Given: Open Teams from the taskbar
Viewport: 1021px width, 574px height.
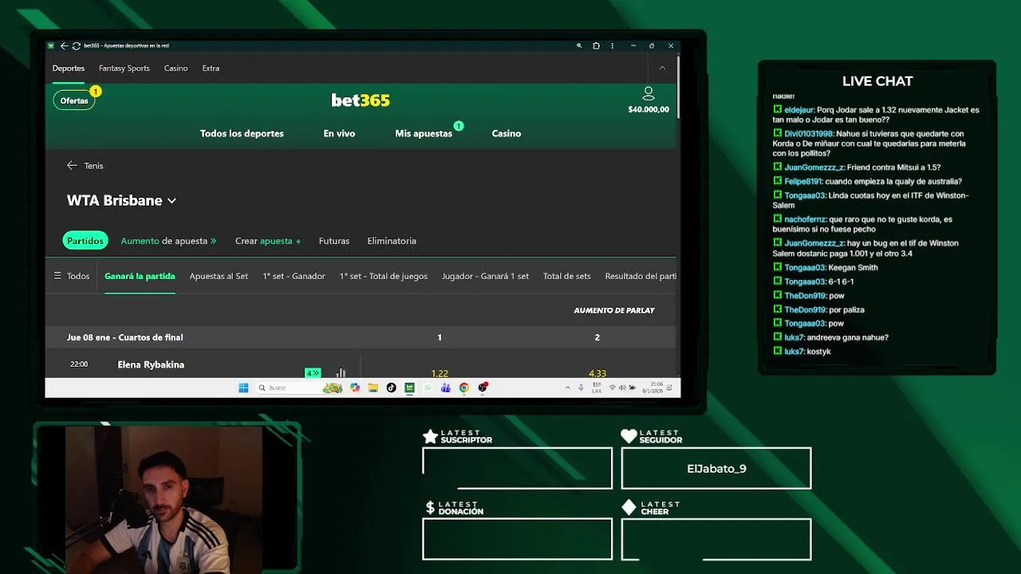Looking at the screenshot, I should coord(445,387).
